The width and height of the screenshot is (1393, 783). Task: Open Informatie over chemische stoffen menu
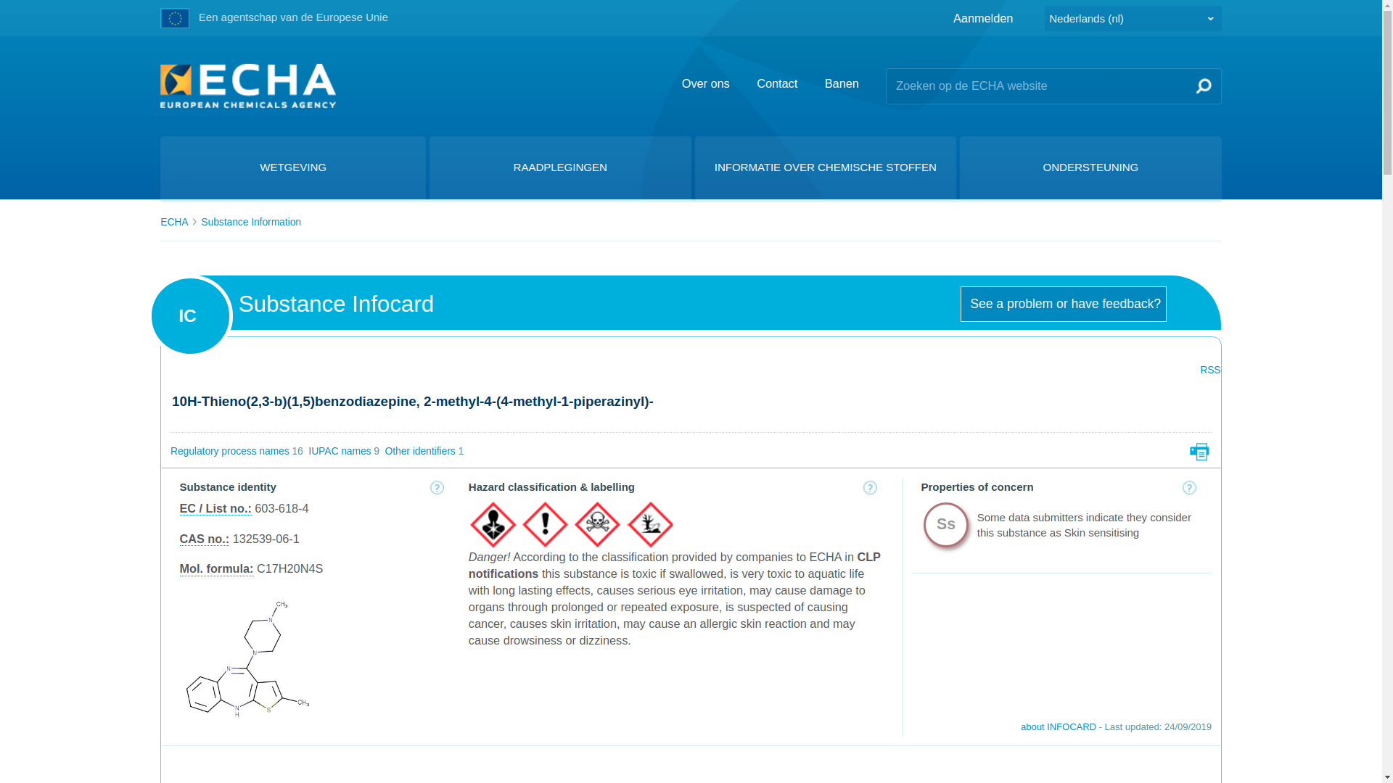coord(825,167)
